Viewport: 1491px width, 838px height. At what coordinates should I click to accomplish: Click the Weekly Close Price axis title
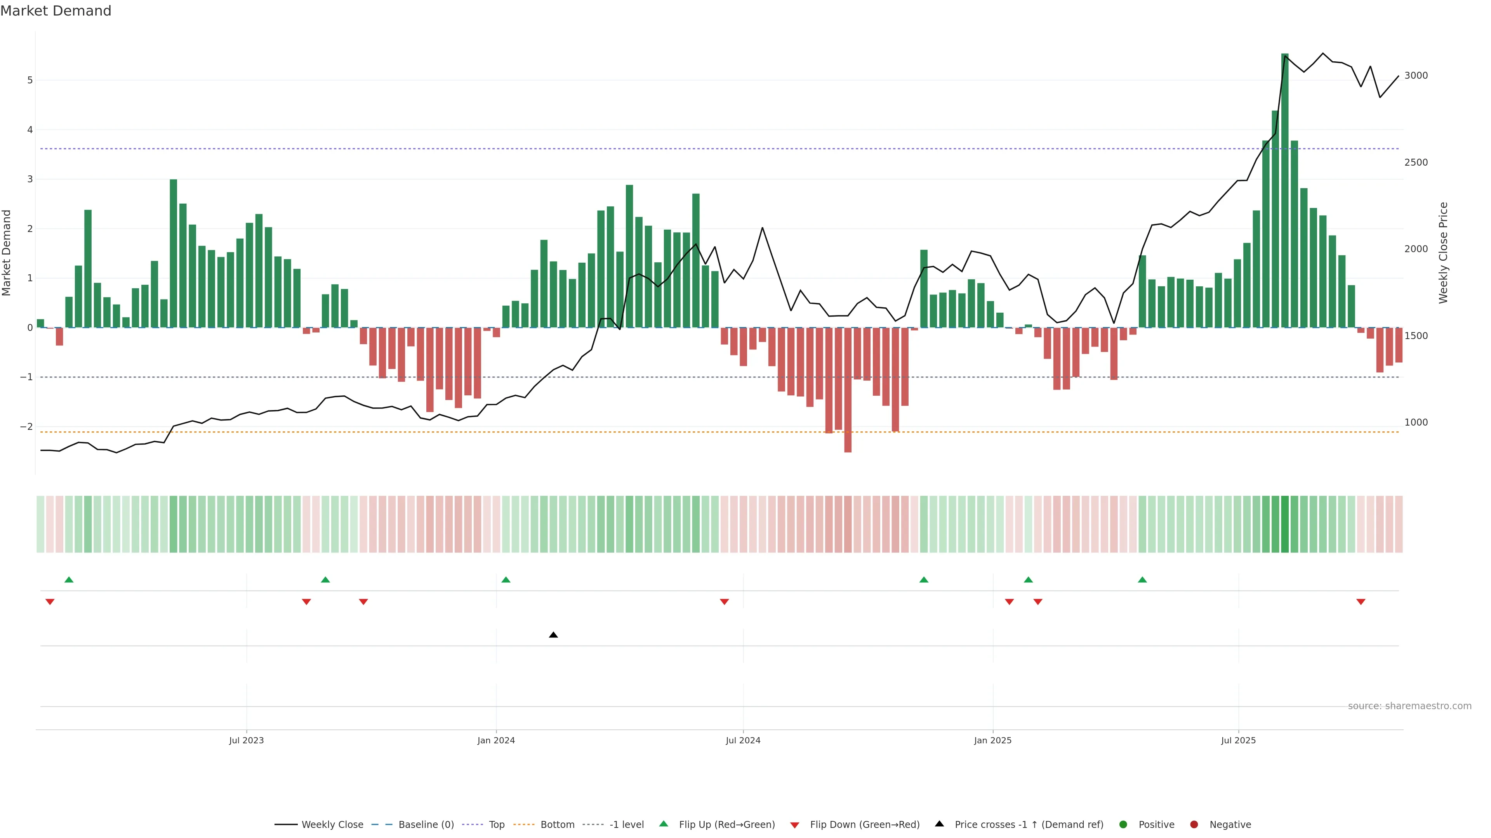1443,253
